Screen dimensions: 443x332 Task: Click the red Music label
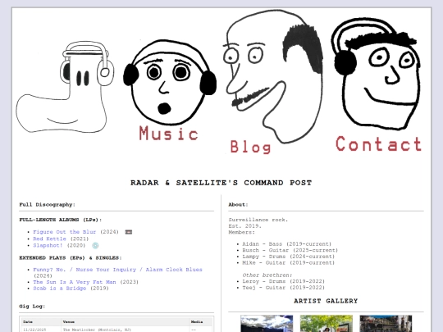point(169,134)
